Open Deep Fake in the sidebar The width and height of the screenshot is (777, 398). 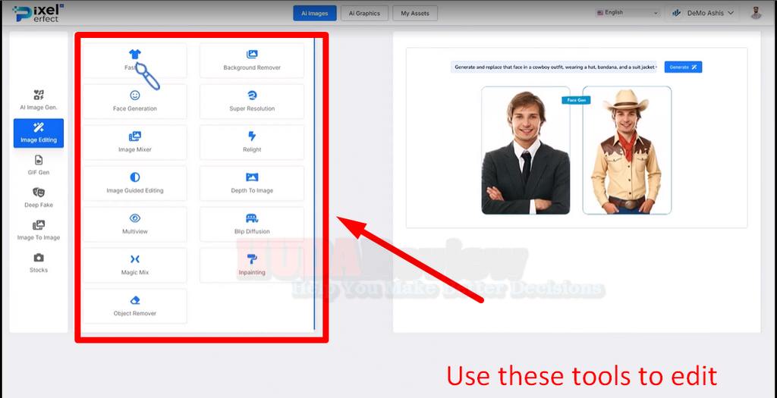39,199
